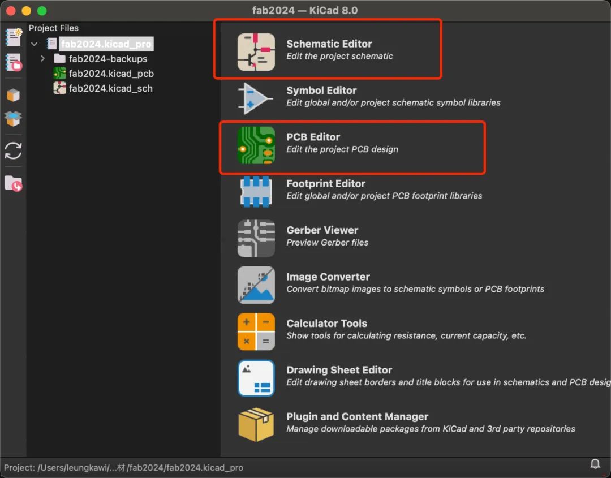Image resolution: width=611 pixels, height=478 pixels.
Task: Click the Refresh project tree icon
Action: (13, 151)
